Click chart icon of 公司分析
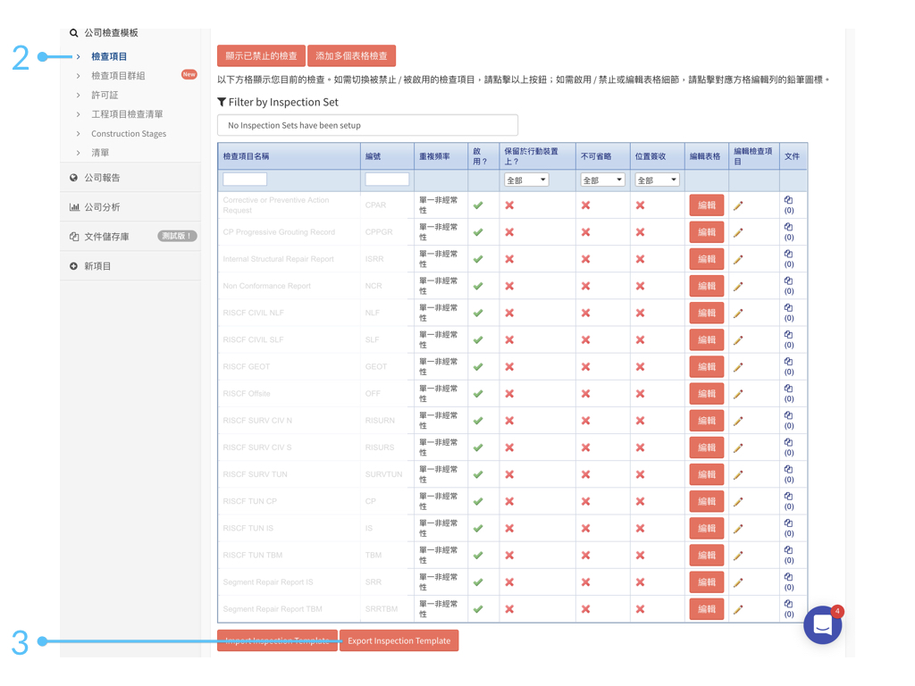Image resolution: width=915 pixels, height=686 pixels. (x=74, y=207)
